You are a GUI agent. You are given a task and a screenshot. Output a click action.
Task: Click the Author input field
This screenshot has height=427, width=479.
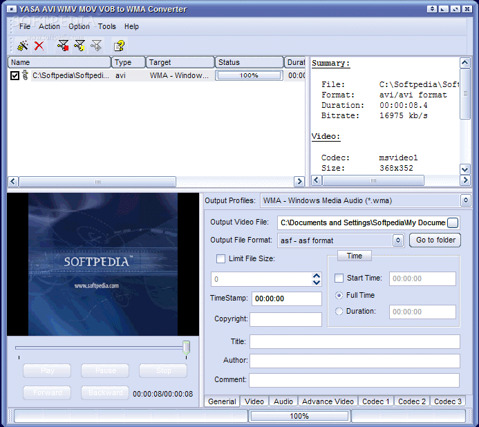(x=355, y=361)
